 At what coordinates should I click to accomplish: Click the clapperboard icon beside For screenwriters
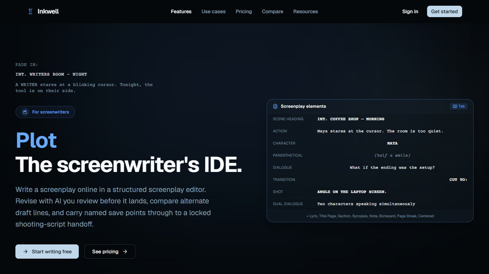click(x=25, y=112)
